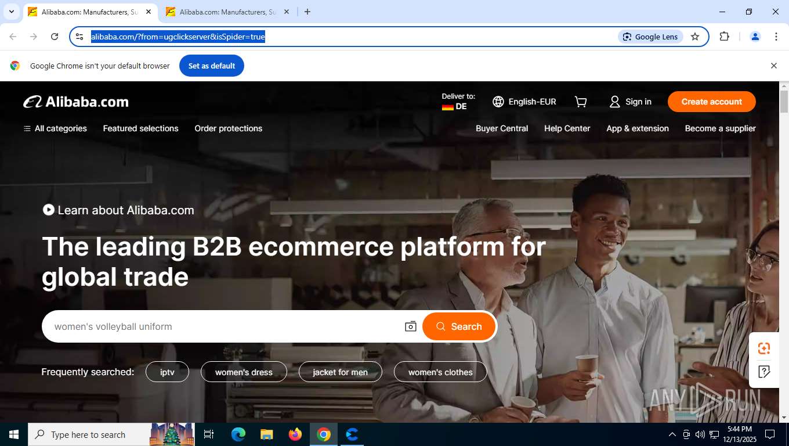Open the tab search dropdown arrow
The width and height of the screenshot is (789, 446).
(11, 12)
